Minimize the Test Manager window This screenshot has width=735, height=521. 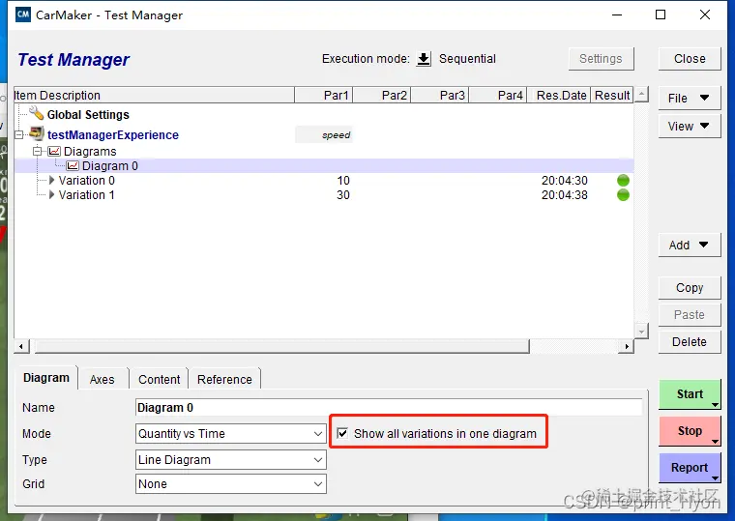point(617,15)
